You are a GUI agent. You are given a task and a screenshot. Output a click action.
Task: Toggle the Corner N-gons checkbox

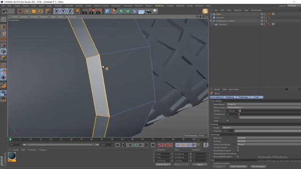(238, 147)
